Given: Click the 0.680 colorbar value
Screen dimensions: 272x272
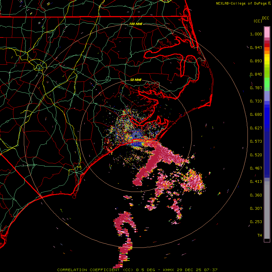Looking at the screenshot, I should tap(256, 115).
